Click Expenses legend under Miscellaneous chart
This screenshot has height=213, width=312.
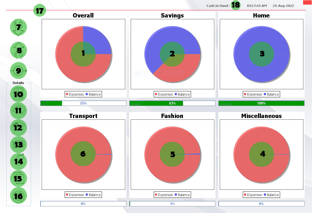253,195
